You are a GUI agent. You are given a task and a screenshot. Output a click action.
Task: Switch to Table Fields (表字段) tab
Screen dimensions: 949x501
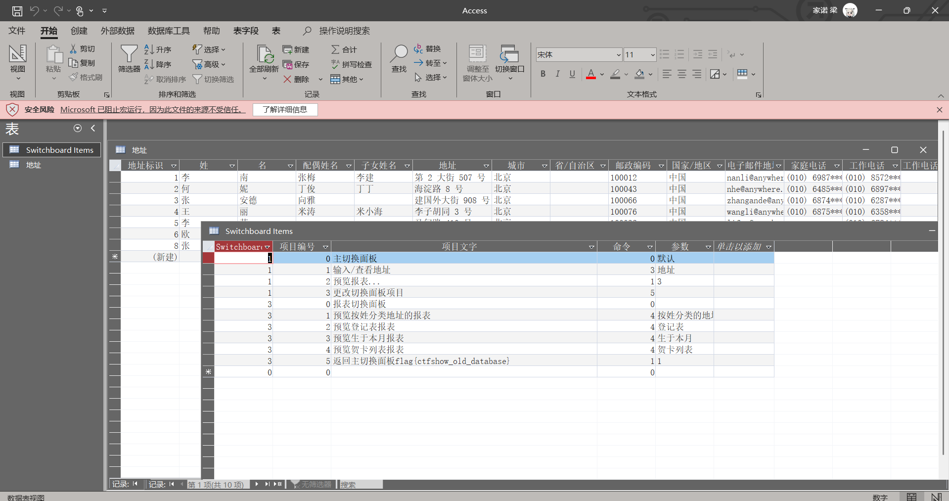point(246,31)
